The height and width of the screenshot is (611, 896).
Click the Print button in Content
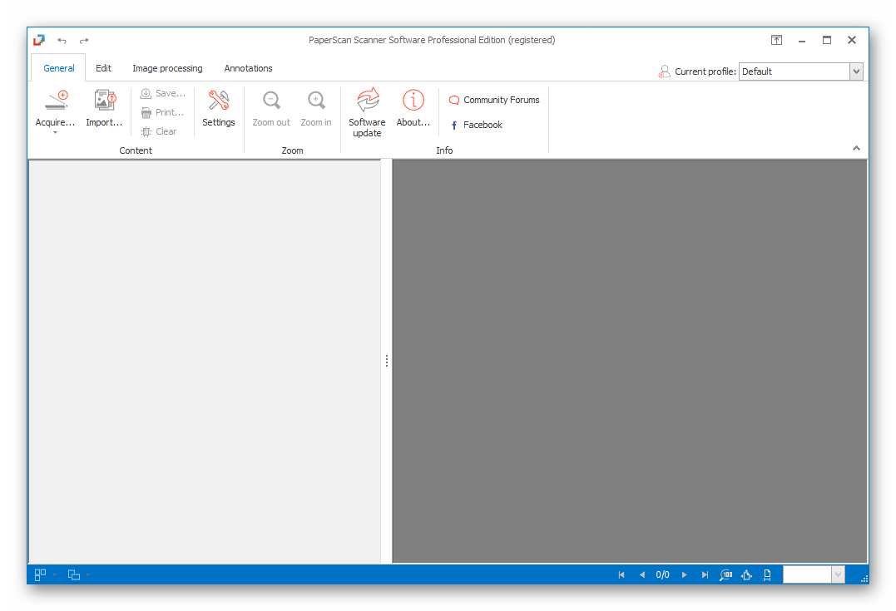tap(163, 112)
